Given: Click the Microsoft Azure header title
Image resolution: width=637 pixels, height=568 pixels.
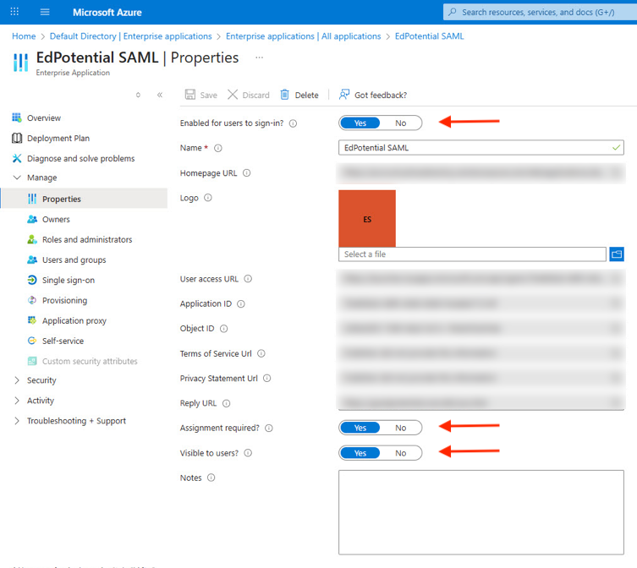Looking at the screenshot, I should click(107, 12).
